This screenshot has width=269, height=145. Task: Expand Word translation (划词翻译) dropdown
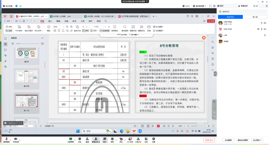(x=159, y=31)
